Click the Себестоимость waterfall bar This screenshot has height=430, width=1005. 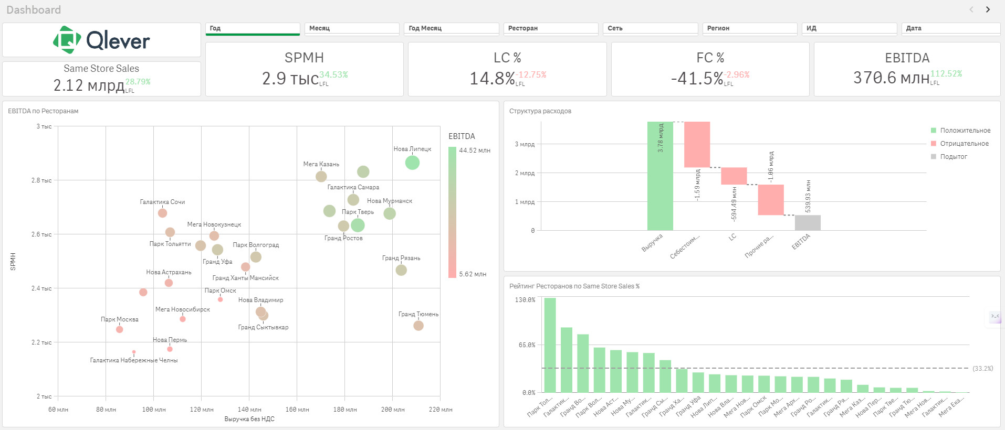697,145
